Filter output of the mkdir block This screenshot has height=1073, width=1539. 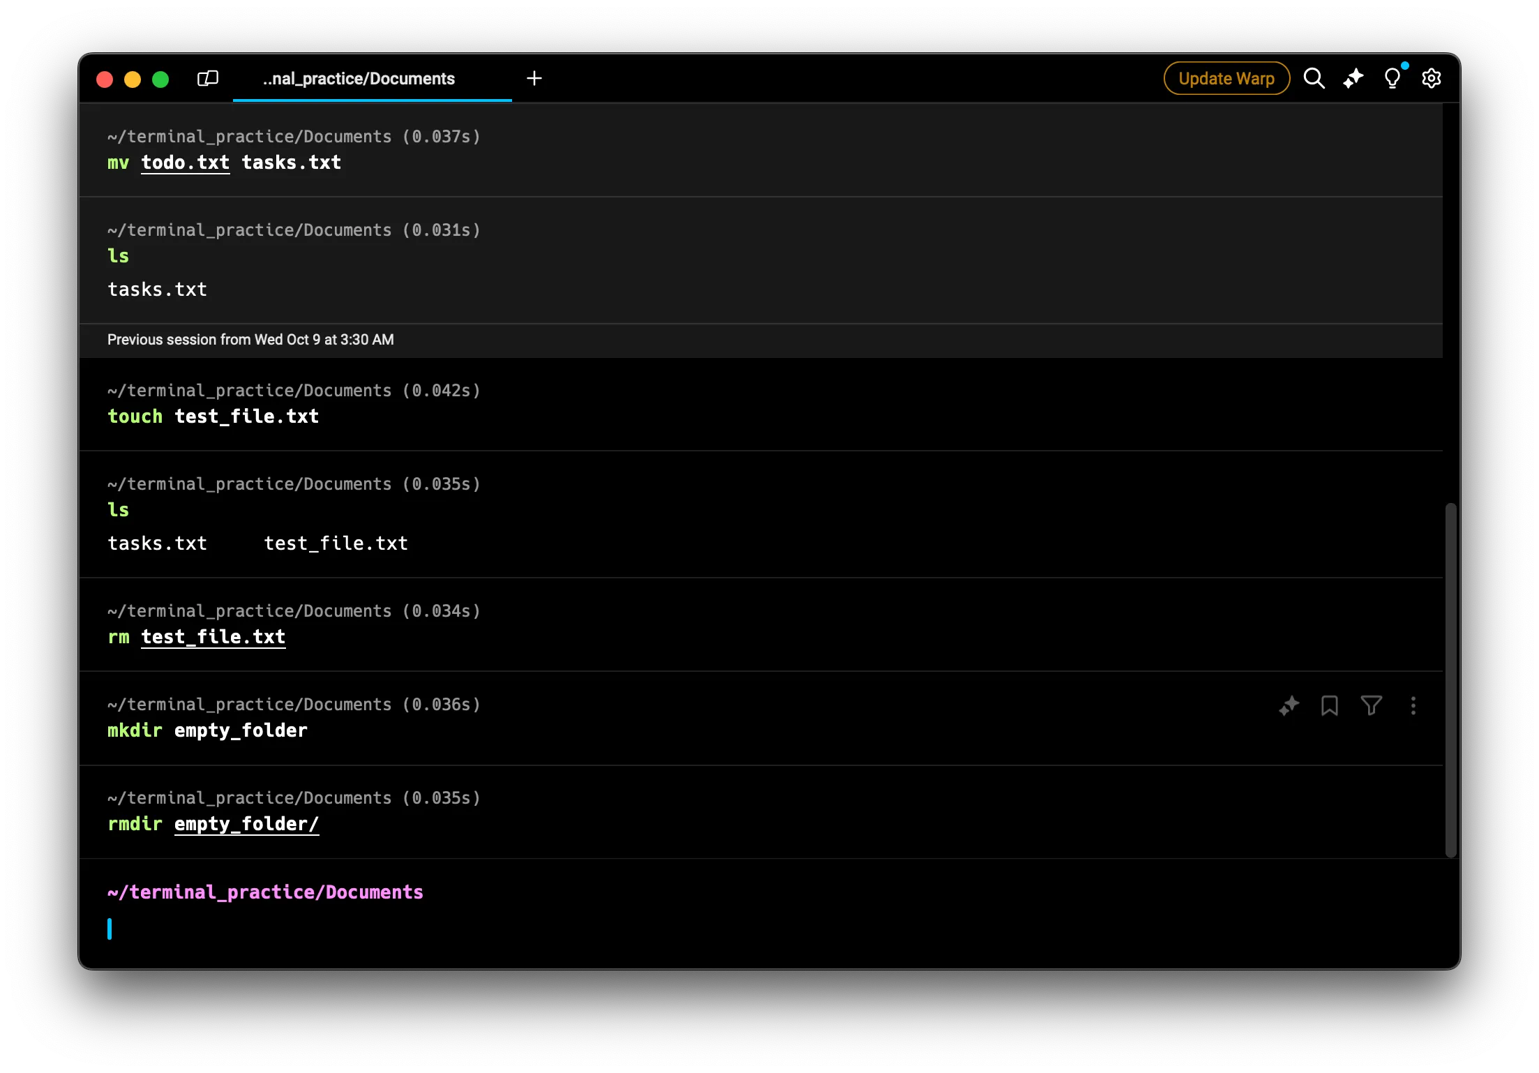tap(1371, 705)
